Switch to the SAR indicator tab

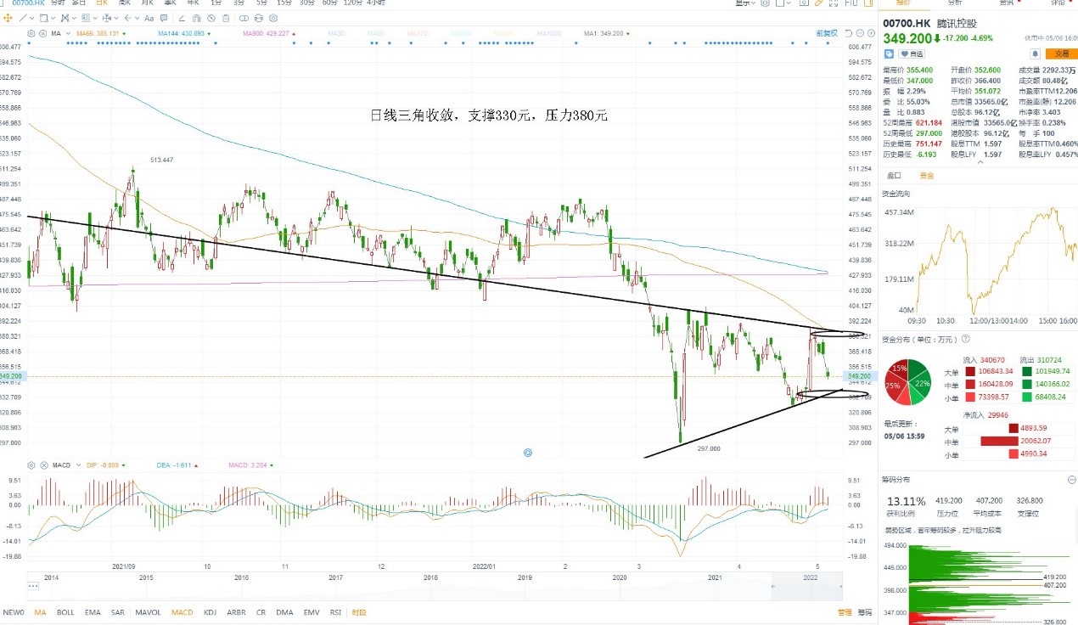(x=118, y=612)
